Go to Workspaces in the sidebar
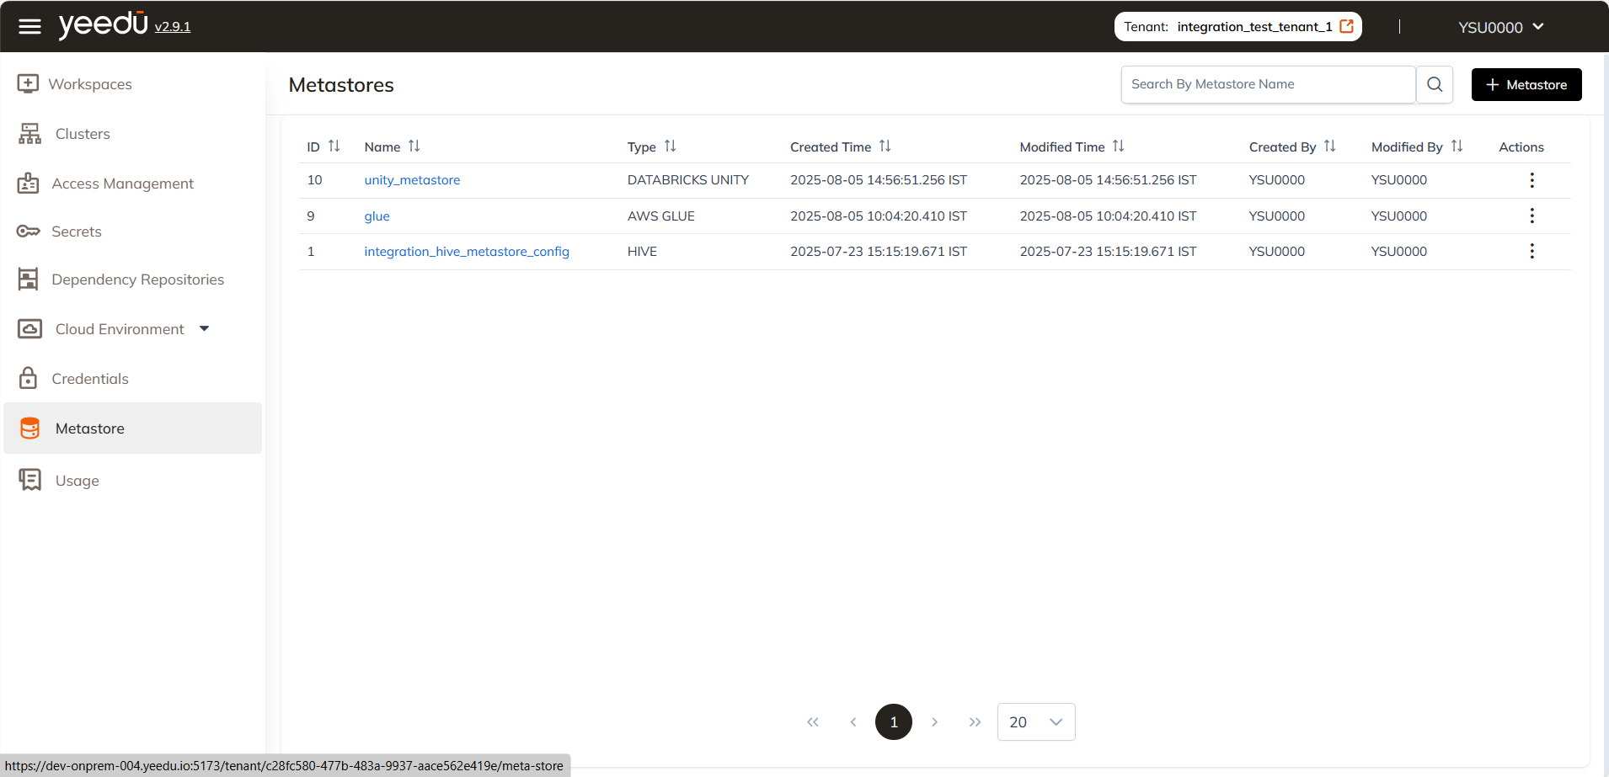The height and width of the screenshot is (777, 1609). pos(89,84)
